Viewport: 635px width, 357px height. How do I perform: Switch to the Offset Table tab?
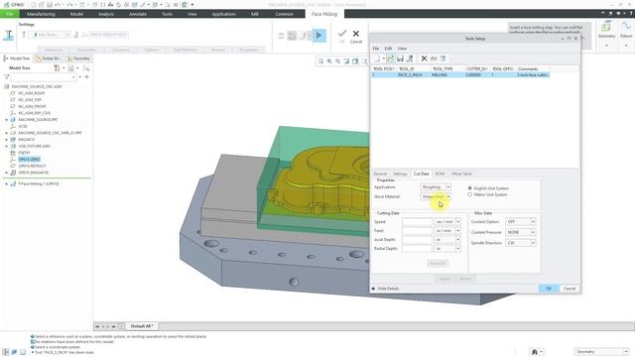coord(461,174)
